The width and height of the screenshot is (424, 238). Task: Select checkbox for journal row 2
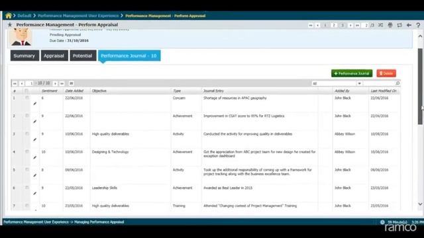27,116
